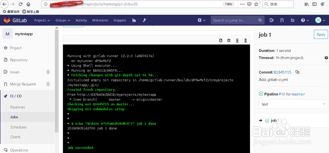Open the 新手上路 bookmark

(31, 12)
